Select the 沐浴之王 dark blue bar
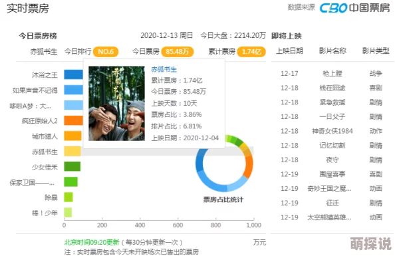Image resolution: width=395 pixels, height=256 pixels. point(73,74)
